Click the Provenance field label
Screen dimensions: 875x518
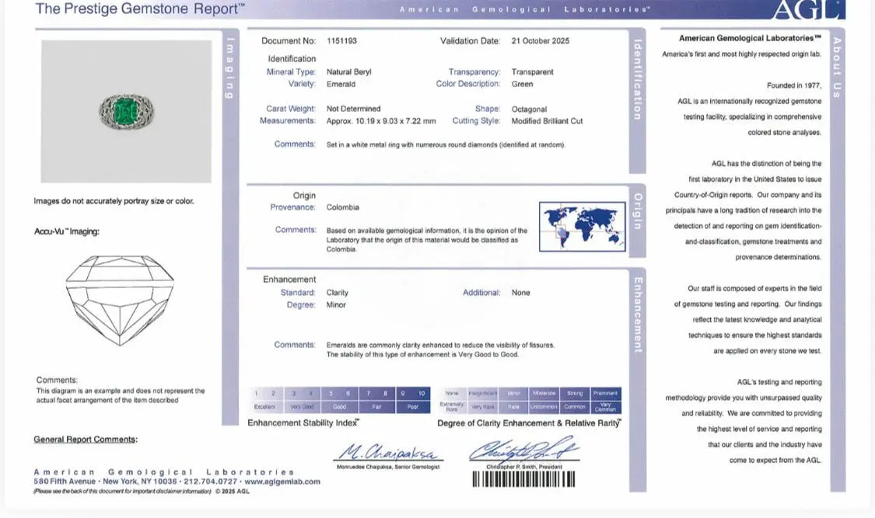coord(293,207)
